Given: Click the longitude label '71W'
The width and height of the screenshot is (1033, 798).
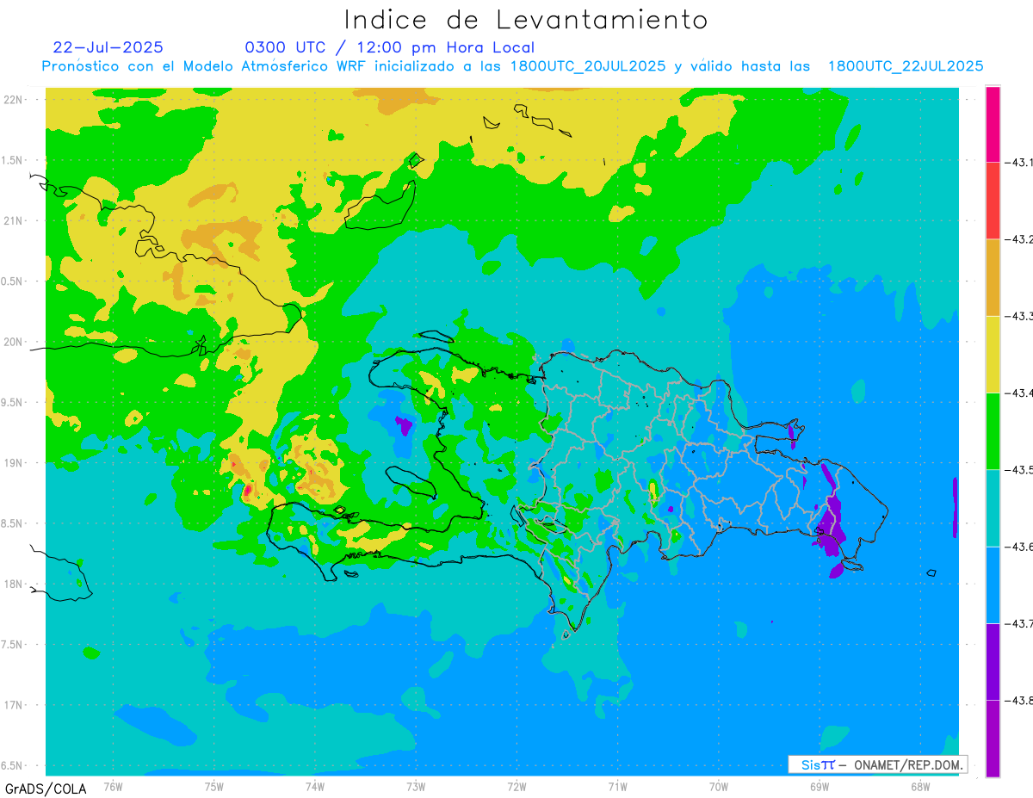Looking at the screenshot, I should click(617, 787).
